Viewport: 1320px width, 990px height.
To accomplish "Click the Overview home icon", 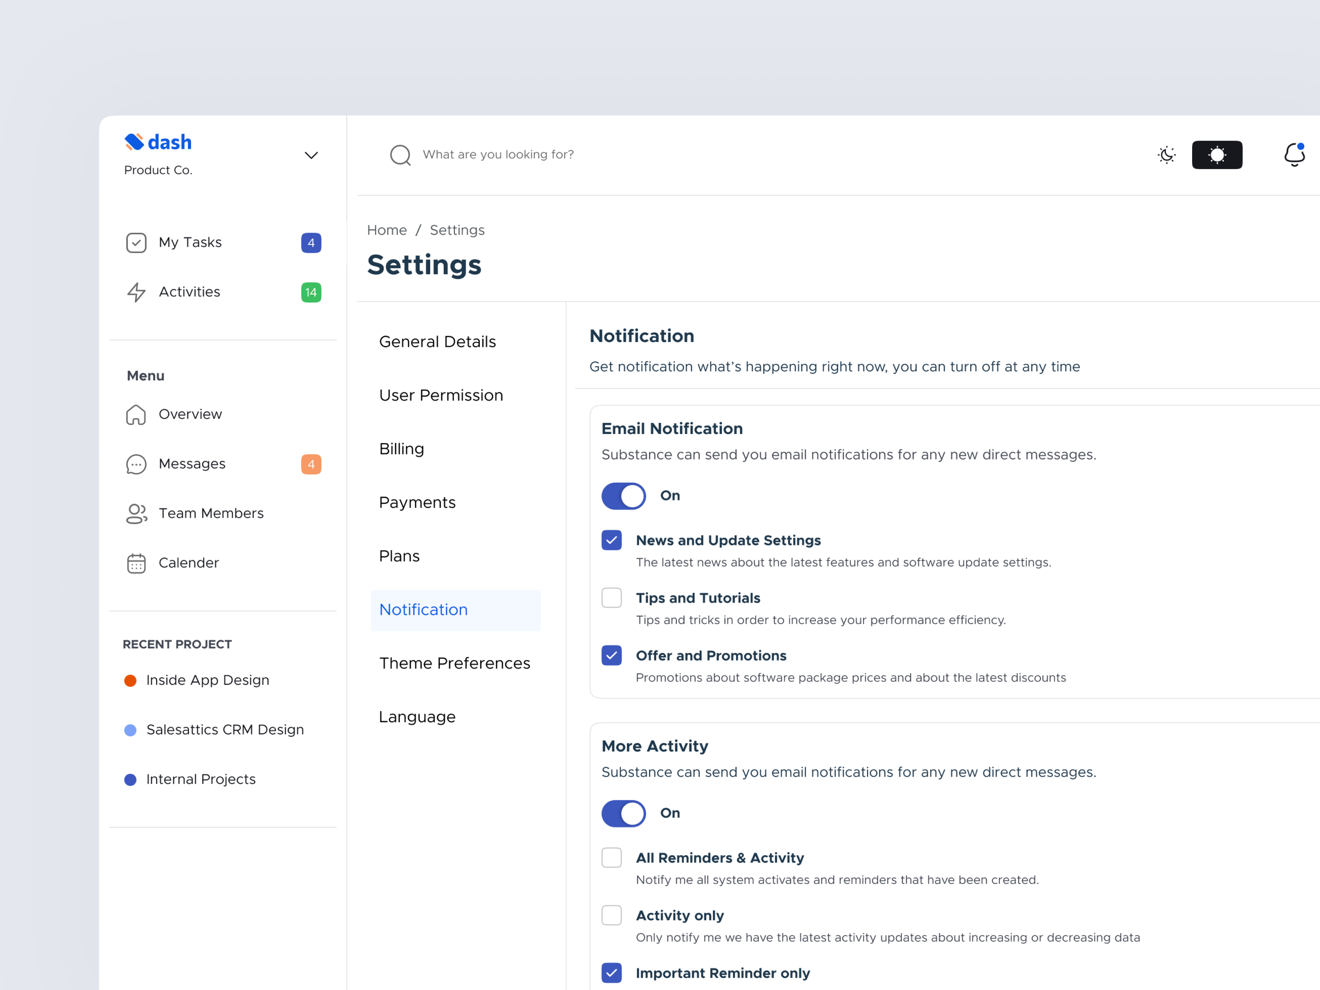I will click(x=136, y=414).
